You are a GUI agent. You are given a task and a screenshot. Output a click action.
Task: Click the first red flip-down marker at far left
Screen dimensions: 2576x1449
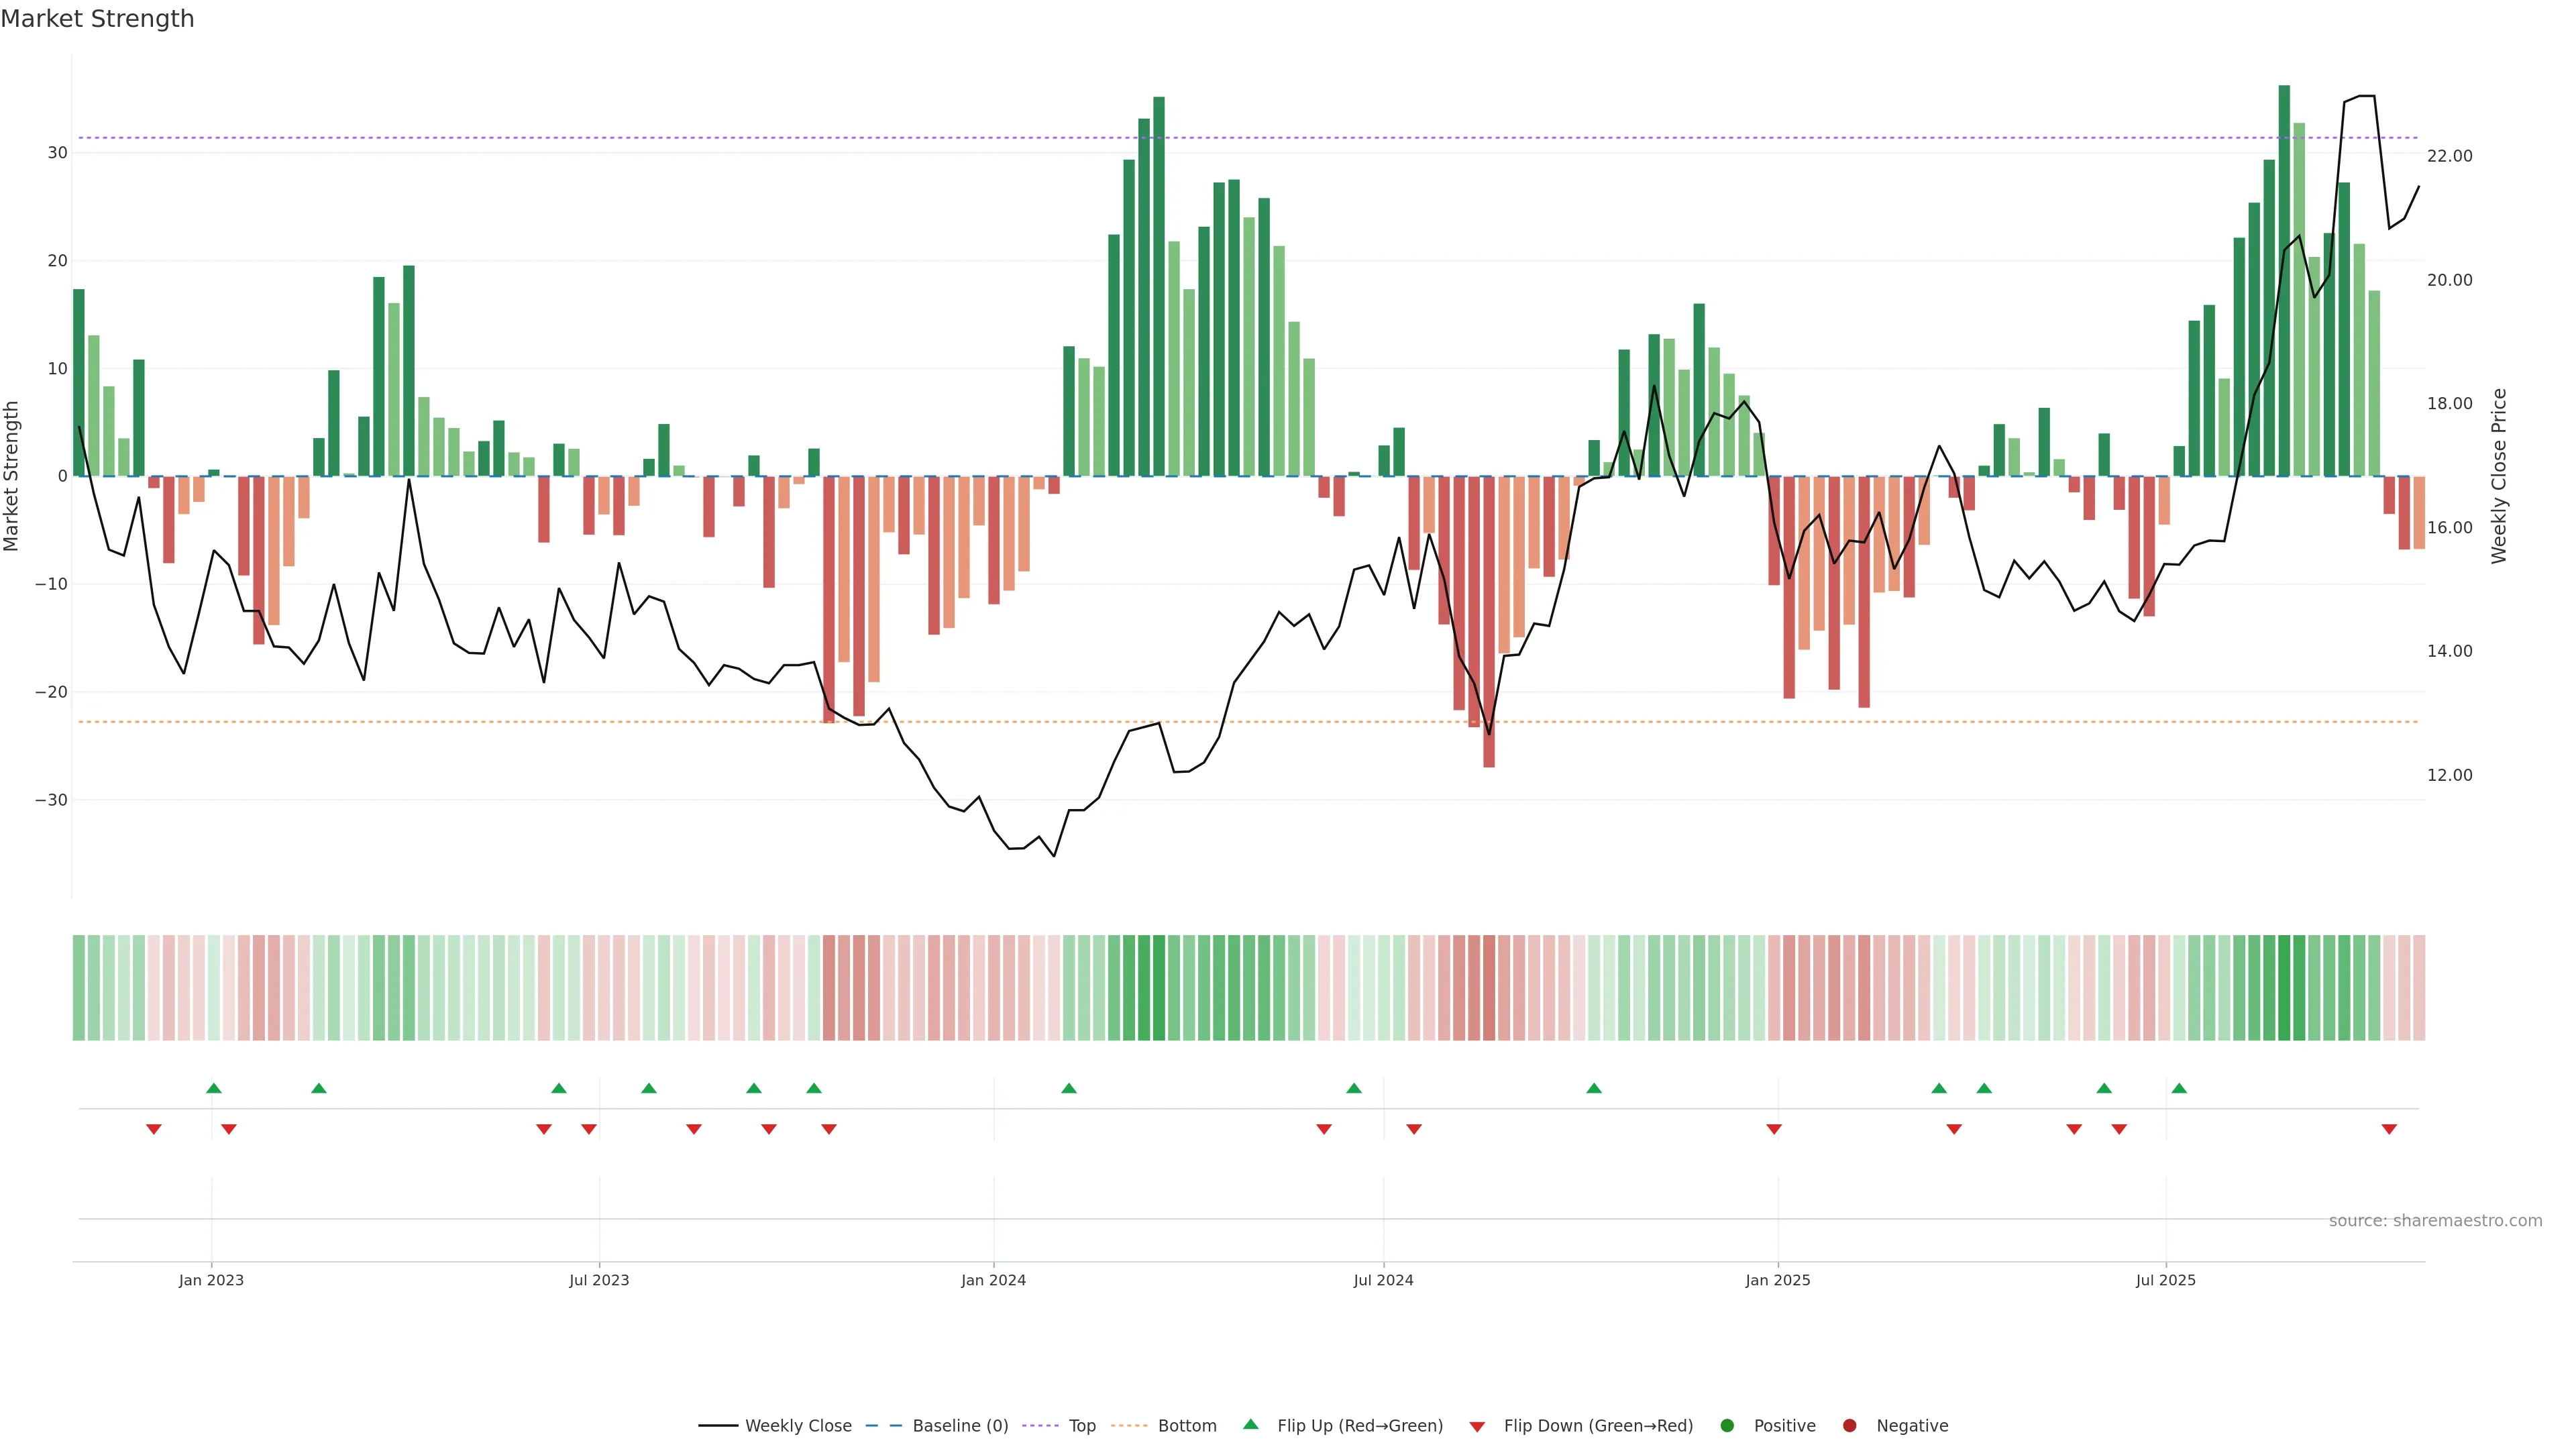tap(154, 1129)
